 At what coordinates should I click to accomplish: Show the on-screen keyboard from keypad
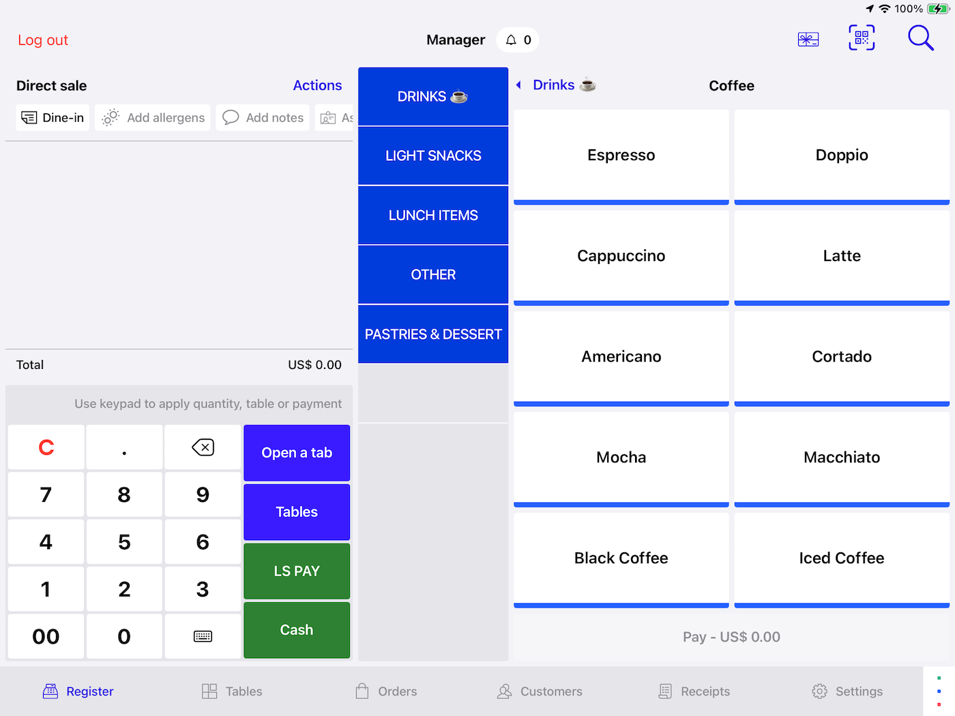[x=203, y=636]
